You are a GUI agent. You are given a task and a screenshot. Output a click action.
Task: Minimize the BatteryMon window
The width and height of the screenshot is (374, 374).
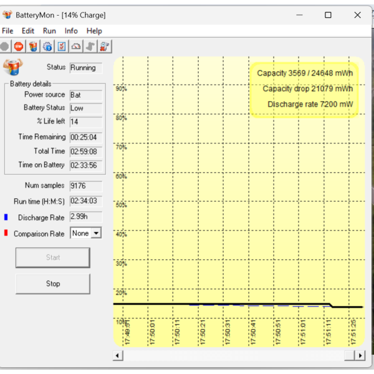[299, 15]
